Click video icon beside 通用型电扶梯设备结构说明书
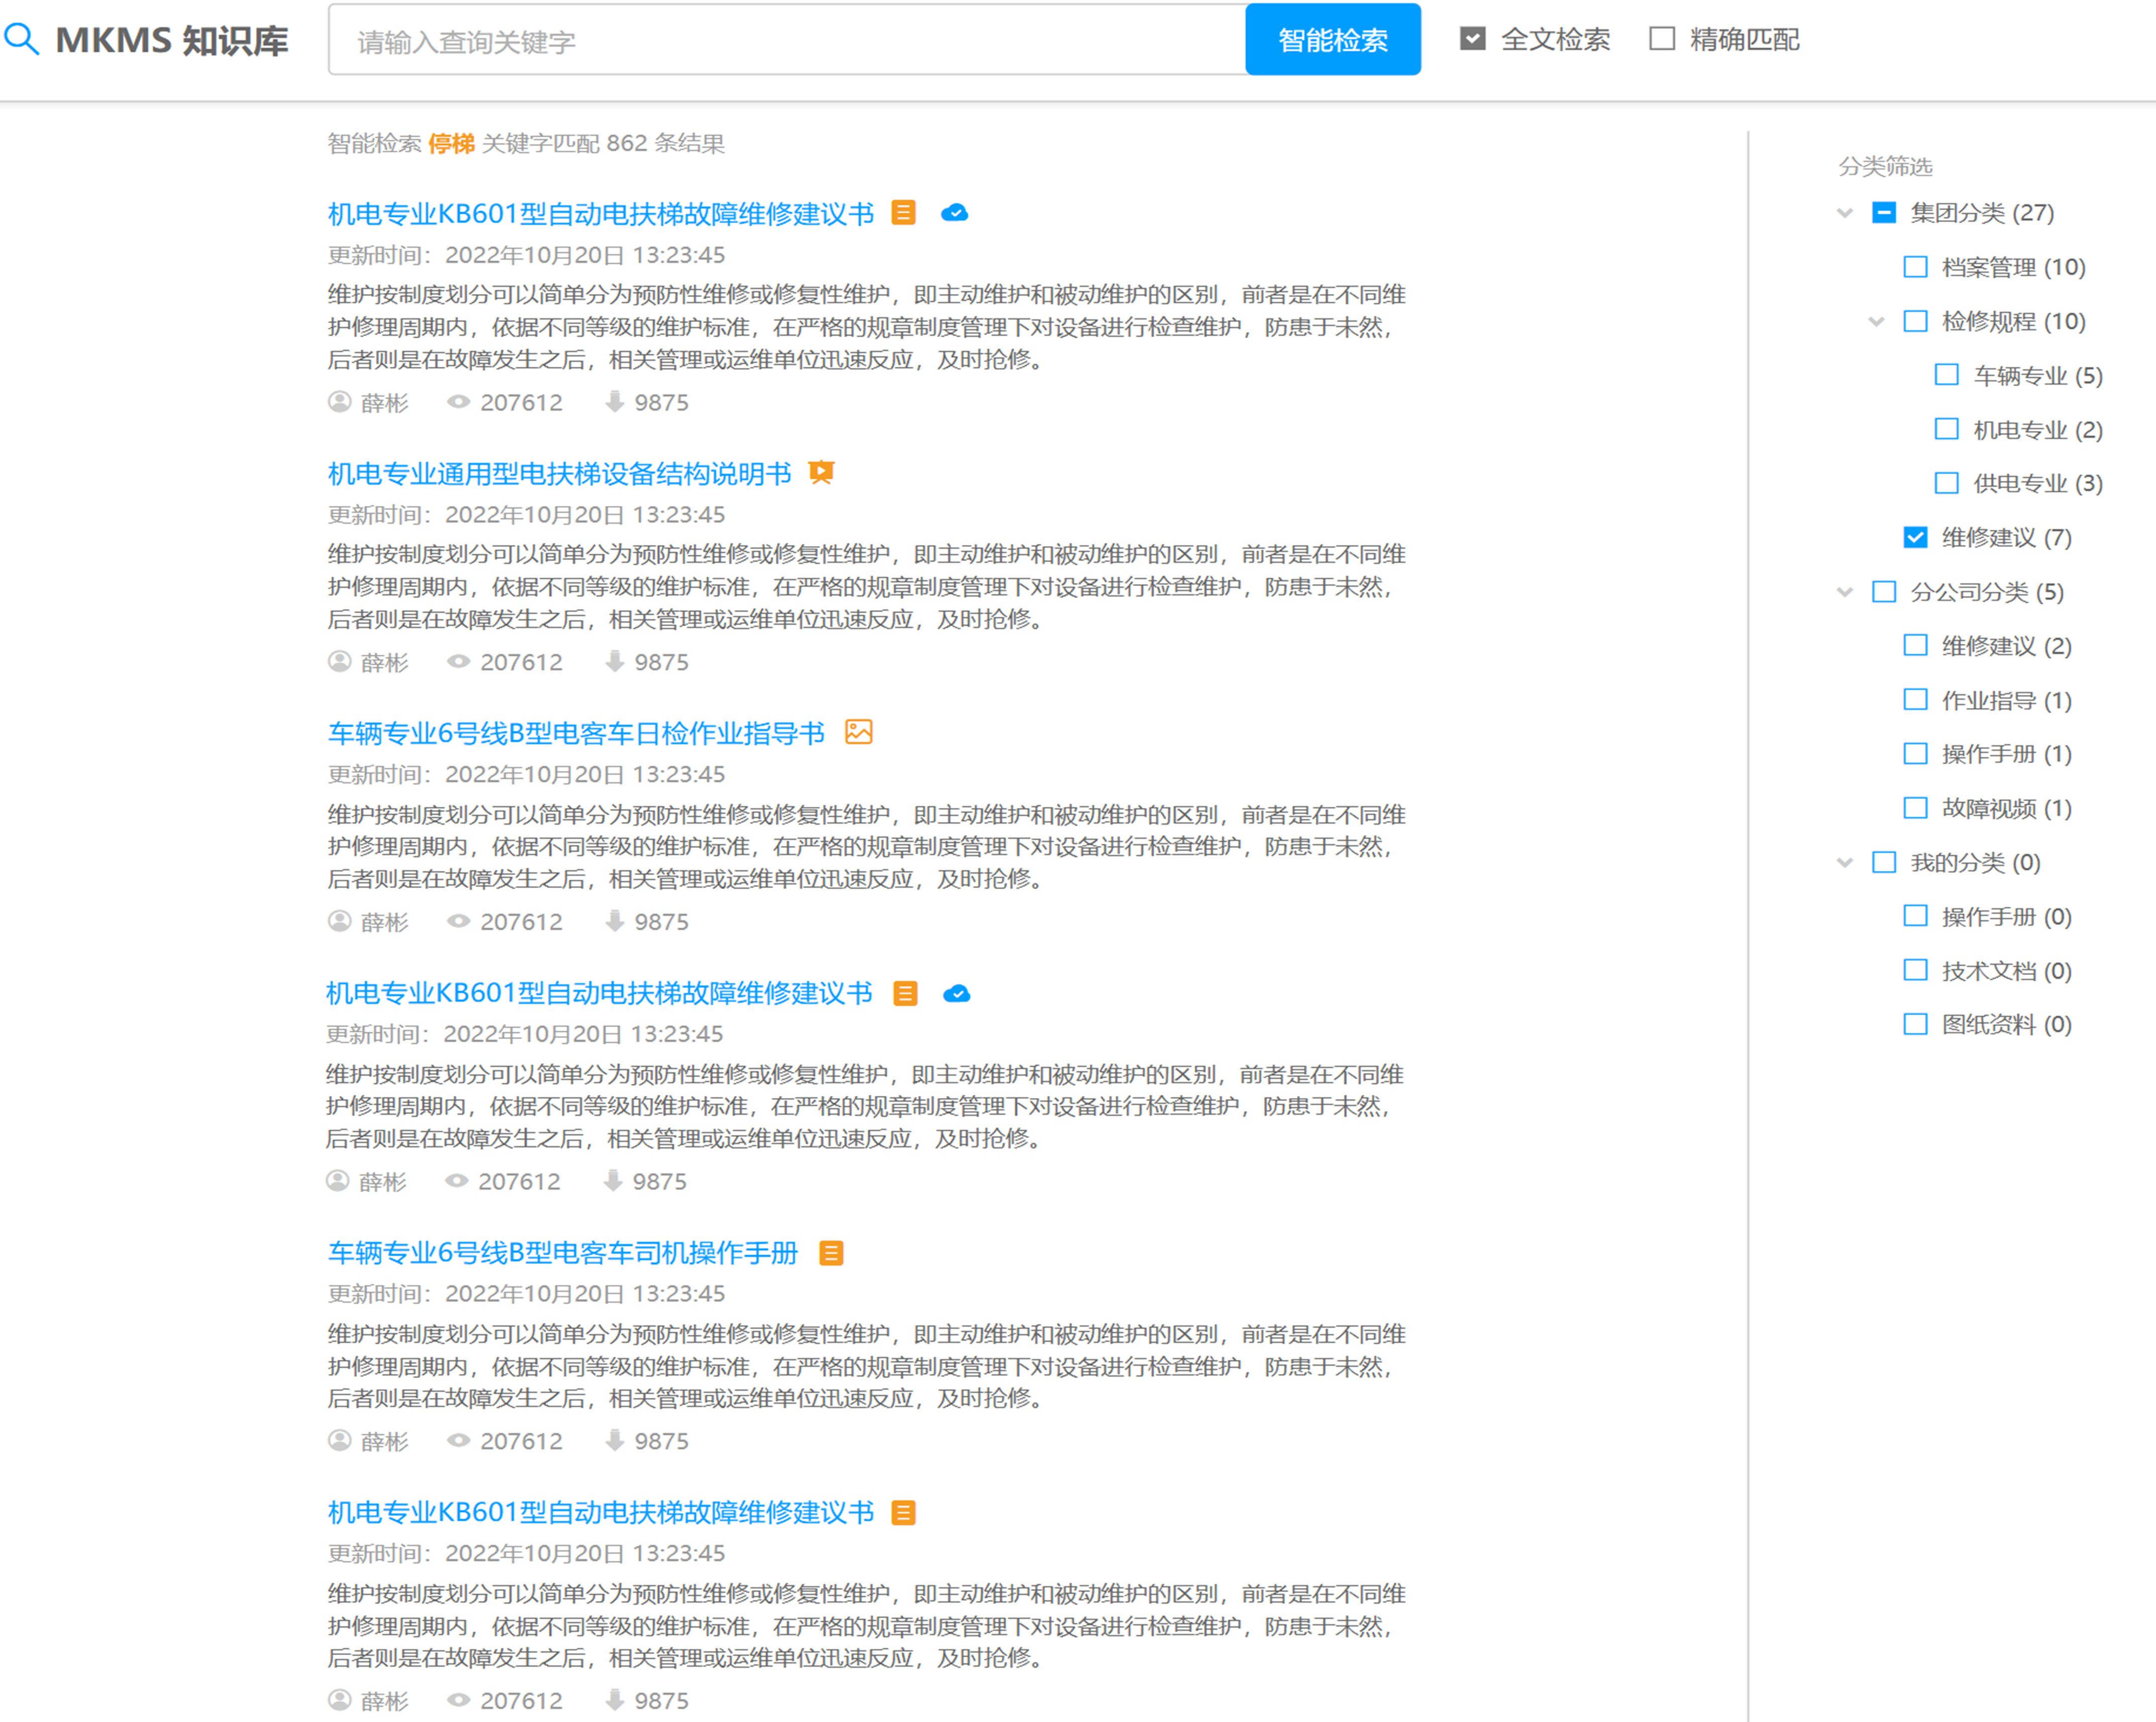Viewport: 2156px width, 1722px height. tap(821, 472)
